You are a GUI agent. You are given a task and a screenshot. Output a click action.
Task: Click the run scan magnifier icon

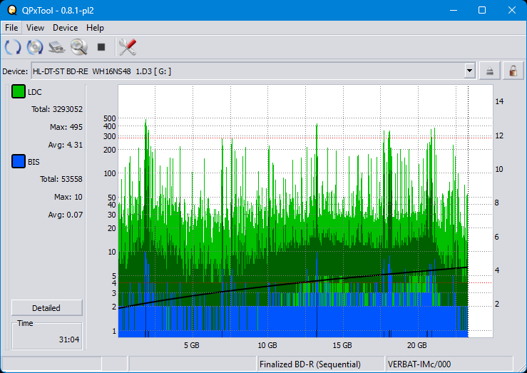point(78,48)
